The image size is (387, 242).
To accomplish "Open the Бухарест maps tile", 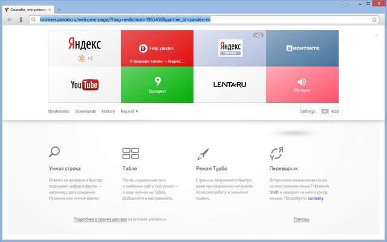I will (x=157, y=85).
